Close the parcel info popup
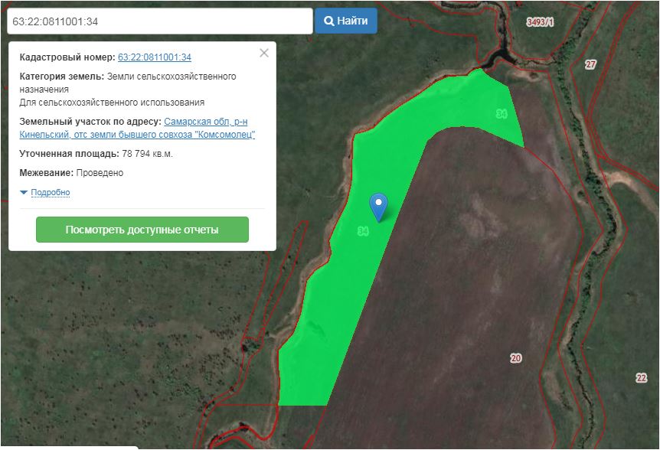 [x=264, y=53]
